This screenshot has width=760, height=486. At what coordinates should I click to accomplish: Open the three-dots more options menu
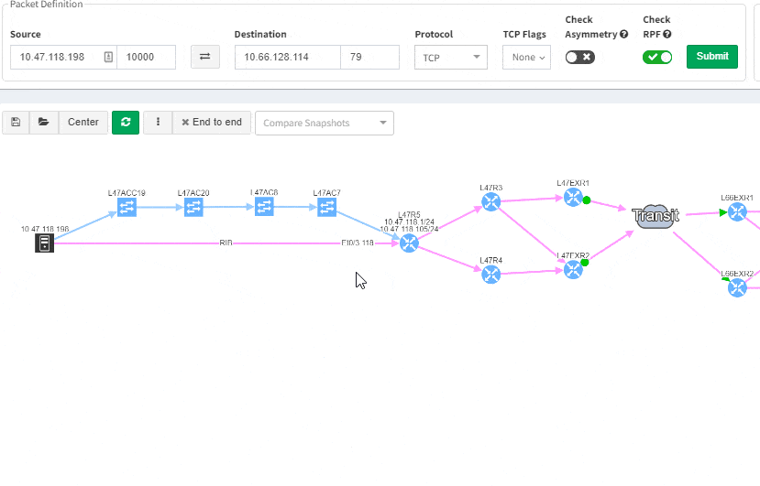pos(158,123)
